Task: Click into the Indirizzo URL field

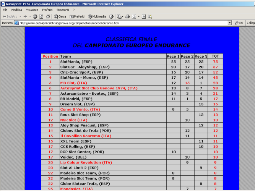Action: tap(123, 23)
